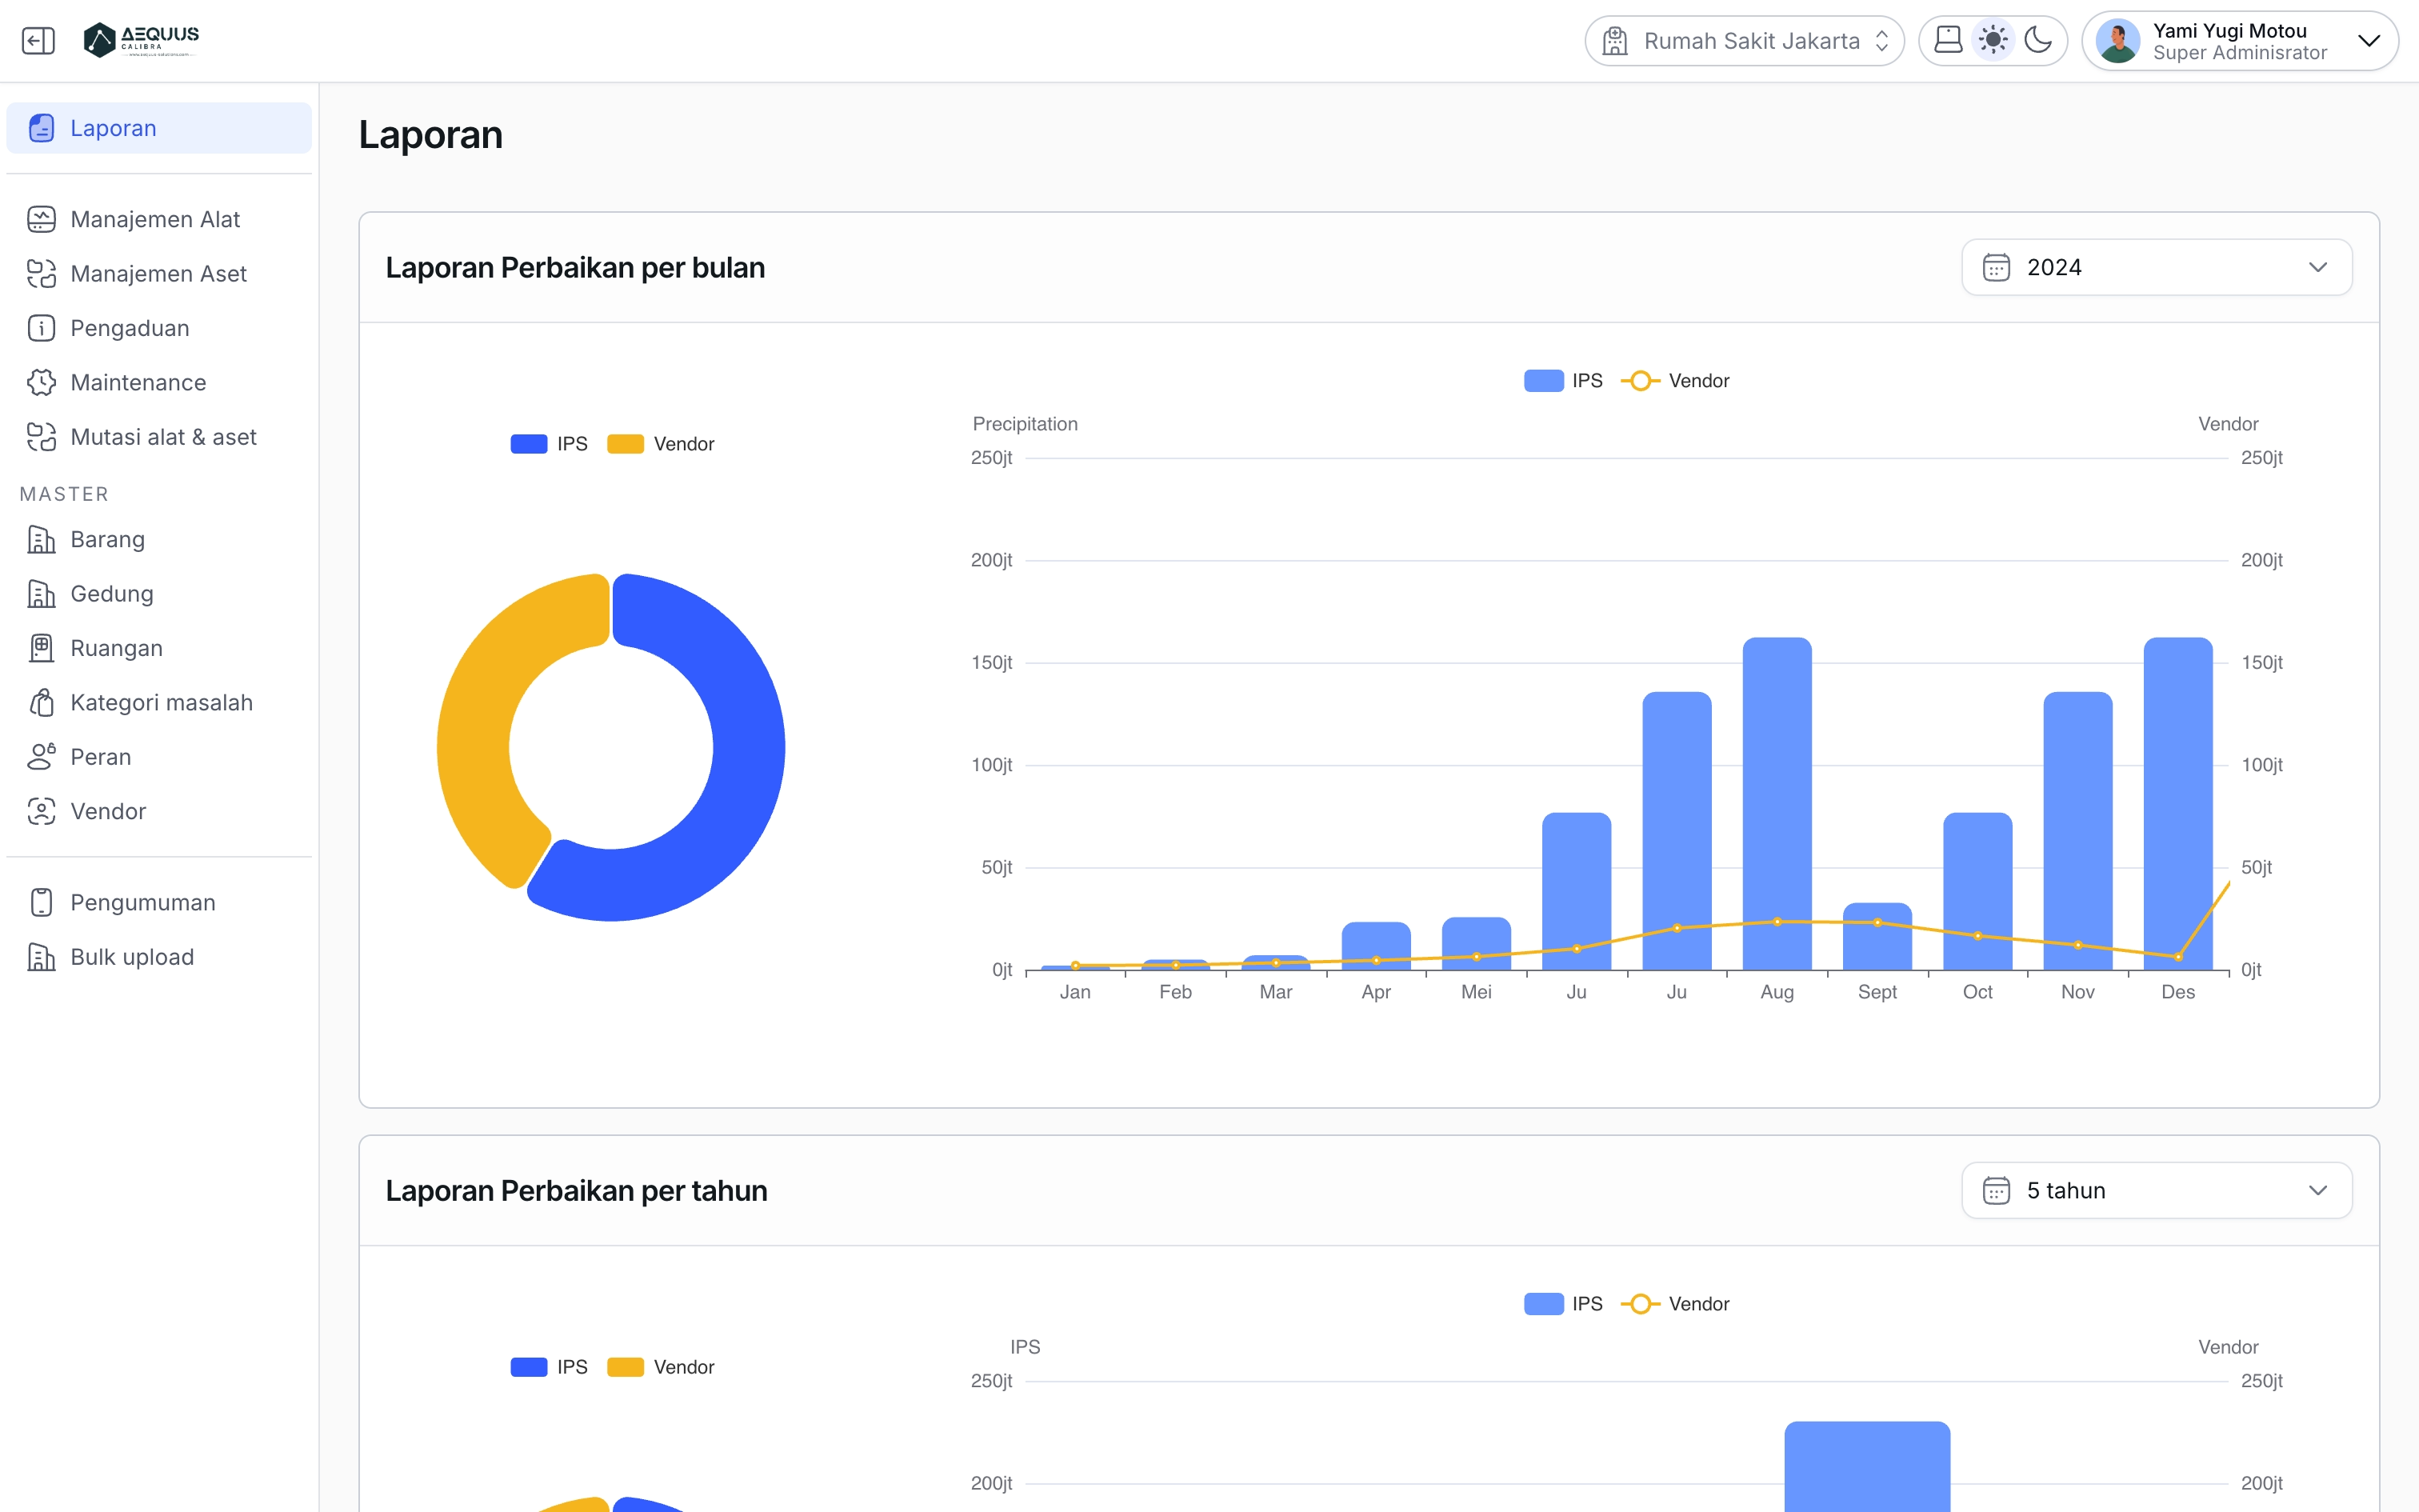The image size is (2419, 1512).
Task: Open the Pengumuman page
Action: click(159, 902)
